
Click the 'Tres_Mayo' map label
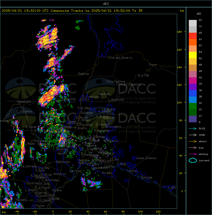click(84, 108)
